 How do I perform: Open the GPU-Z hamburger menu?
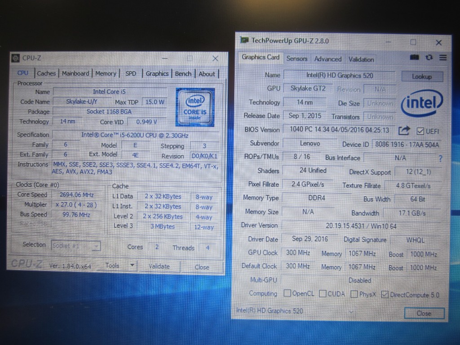443,58
